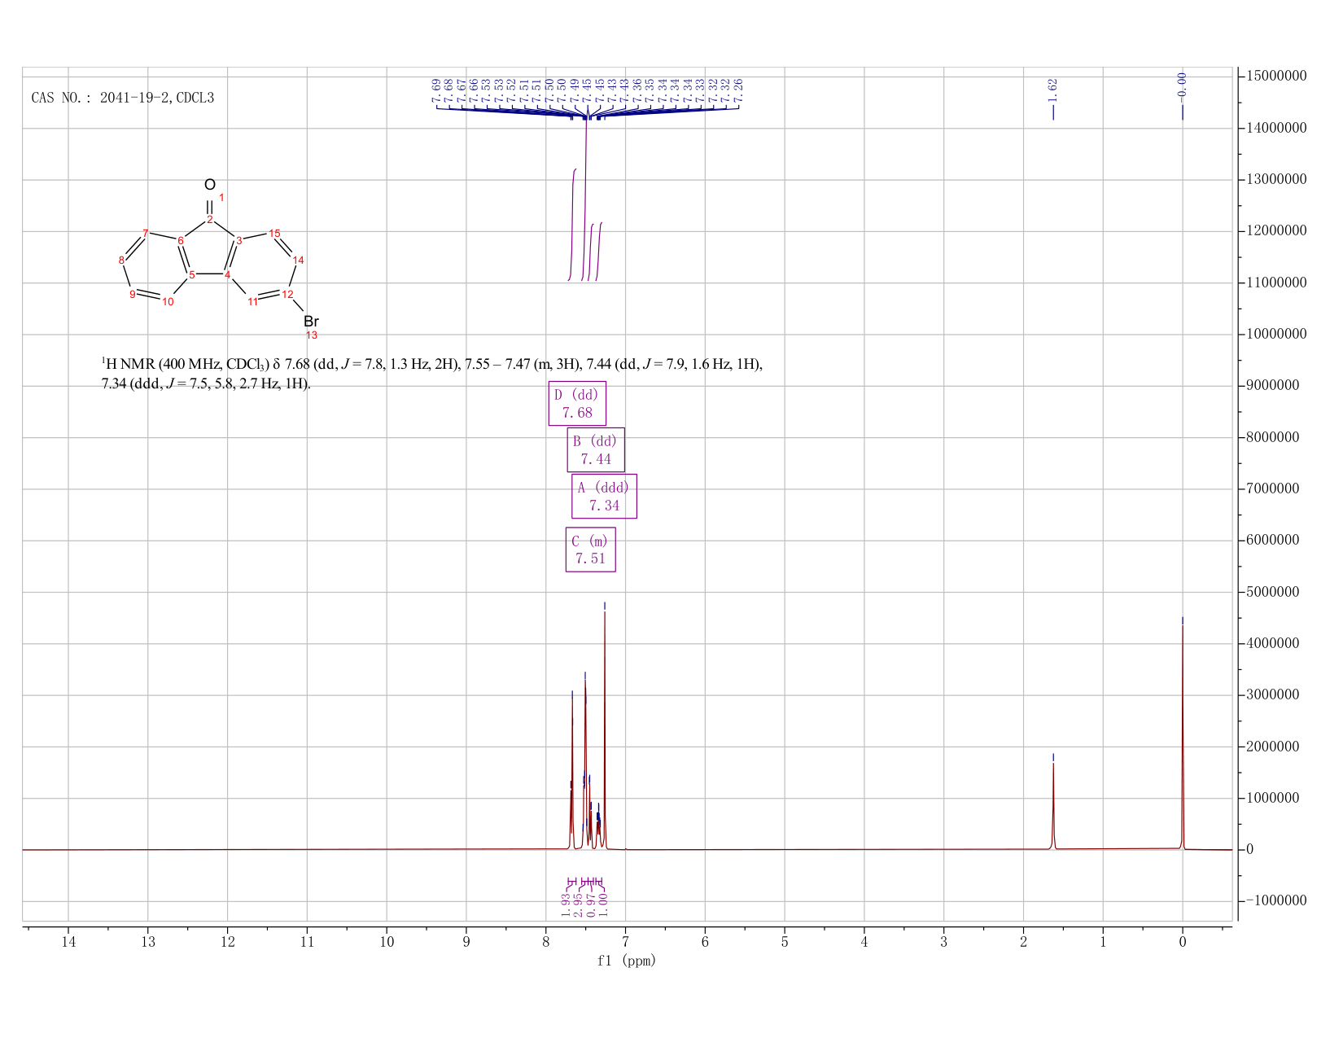Click the CDCl3 solvent peak at 7.26
The height and width of the screenshot is (1038, 1343).
coord(605,729)
